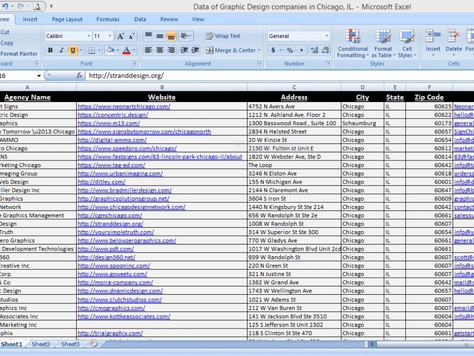The width and height of the screenshot is (474, 356).
Task: Open the Calibri font name dropdown
Action: click(89, 36)
